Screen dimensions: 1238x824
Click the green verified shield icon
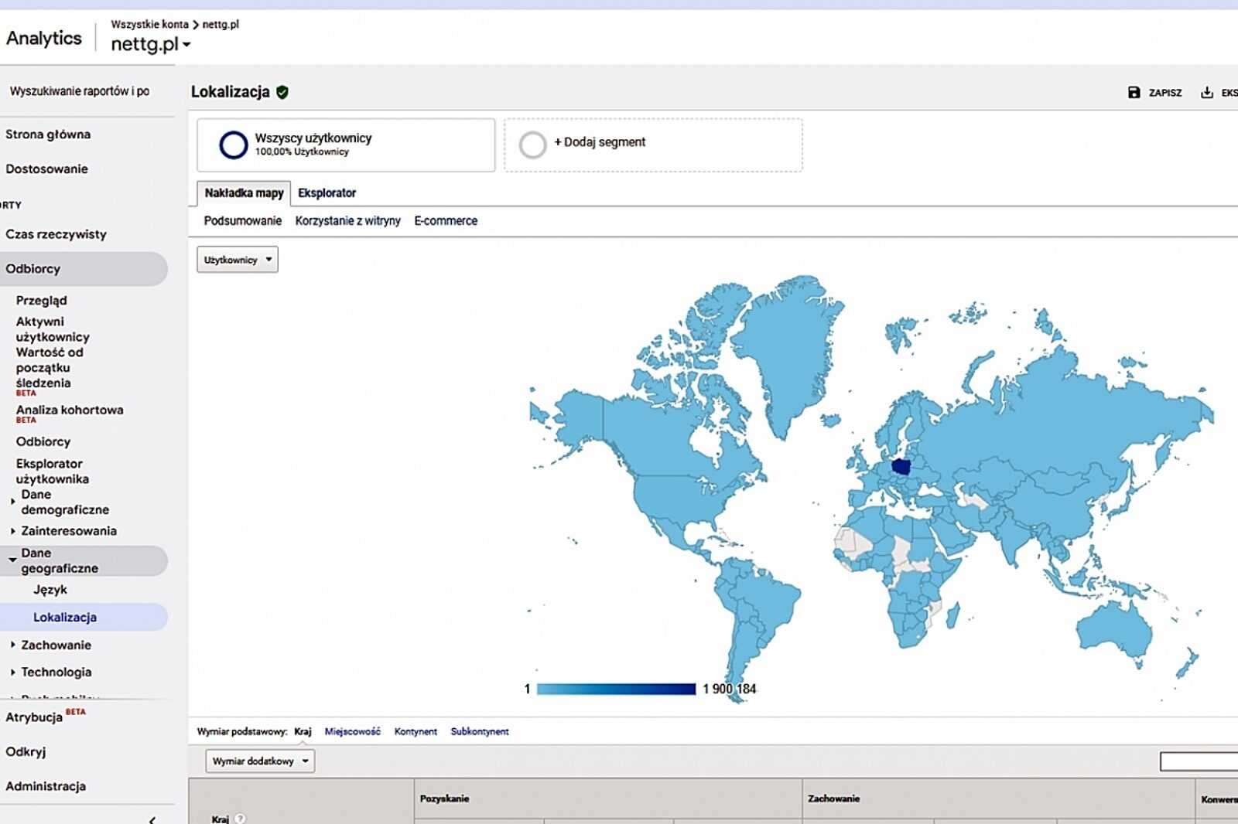point(282,92)
